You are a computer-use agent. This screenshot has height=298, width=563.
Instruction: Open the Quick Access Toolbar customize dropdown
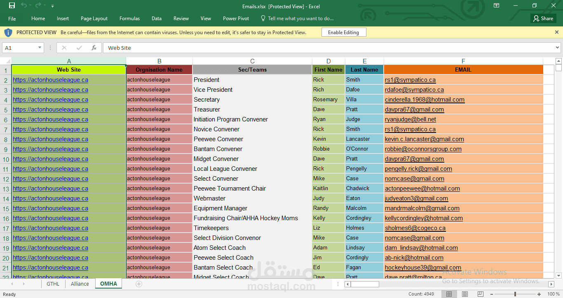pos(52,6)
